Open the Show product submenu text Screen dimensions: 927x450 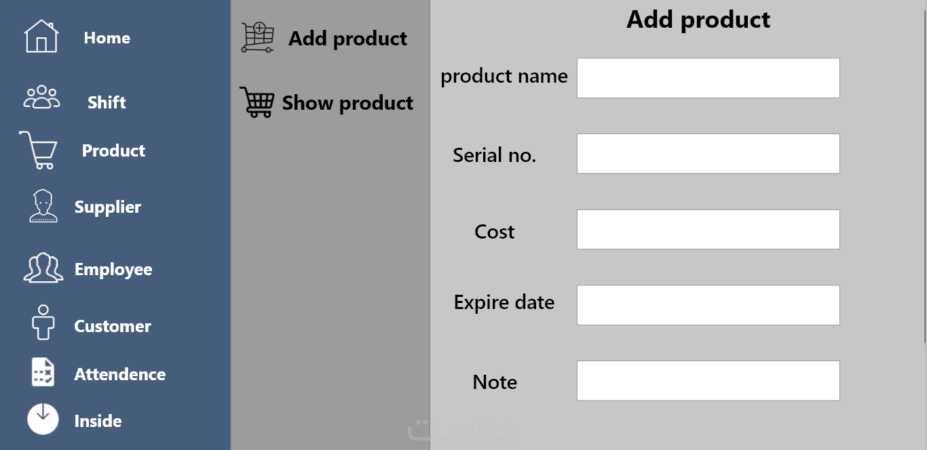(347, 103)
